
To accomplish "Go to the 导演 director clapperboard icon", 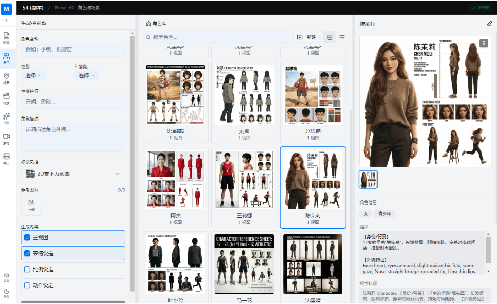I will (x=6, y=98).
